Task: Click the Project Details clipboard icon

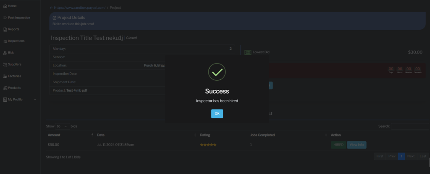Action: pos(54,18)
